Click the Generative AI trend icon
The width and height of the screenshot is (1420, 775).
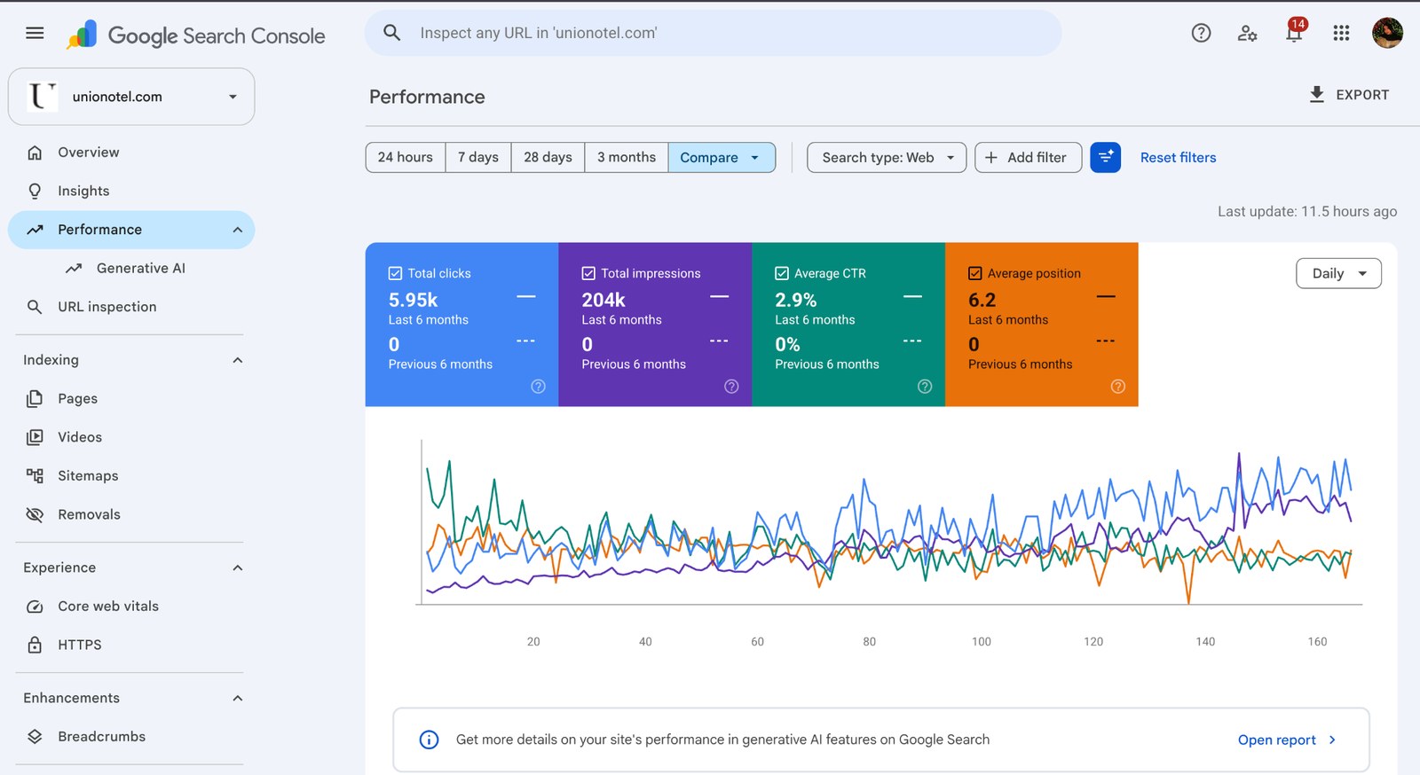click(x=74, y=268)
